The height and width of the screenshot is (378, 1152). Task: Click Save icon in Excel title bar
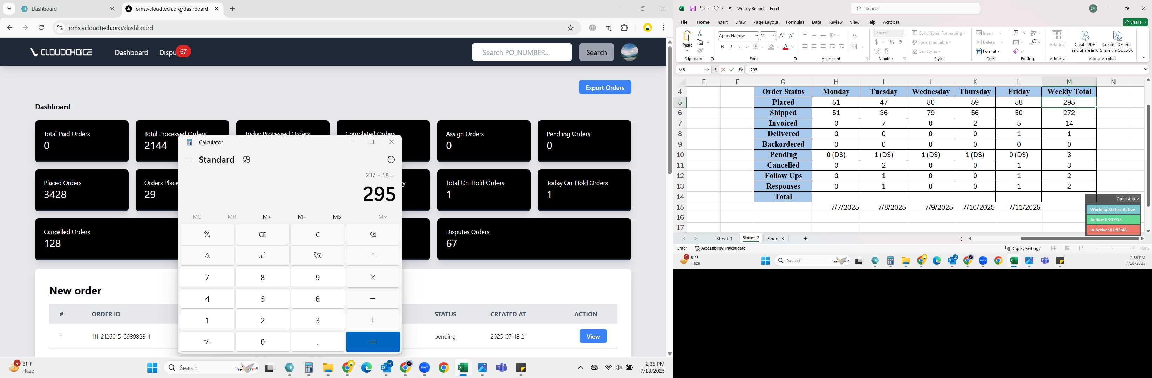692,8
